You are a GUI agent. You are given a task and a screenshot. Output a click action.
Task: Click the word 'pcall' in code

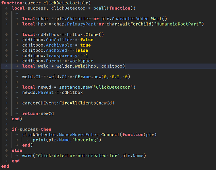pos(100,8)
